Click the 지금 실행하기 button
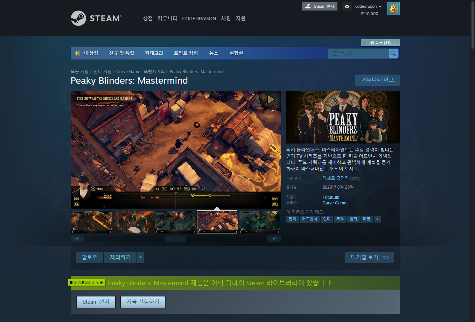 143,302
